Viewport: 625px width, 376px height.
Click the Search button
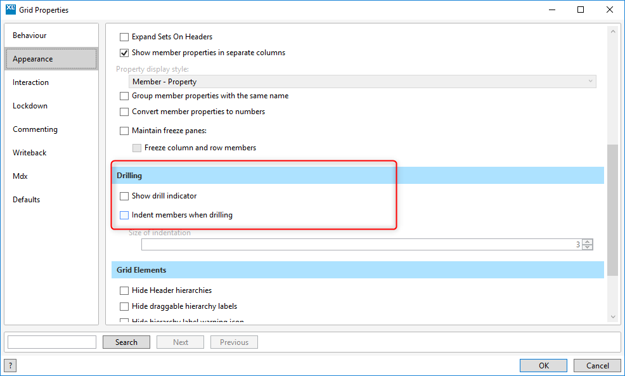coord(126,342)
